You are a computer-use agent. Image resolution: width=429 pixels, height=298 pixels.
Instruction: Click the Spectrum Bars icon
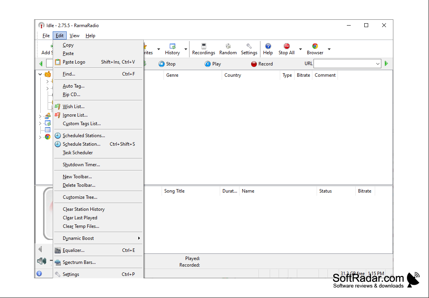point(57,262)
